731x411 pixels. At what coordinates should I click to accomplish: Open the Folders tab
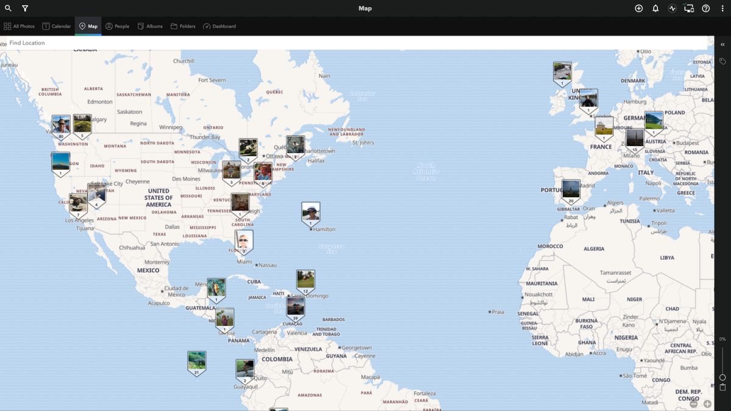[x=183, y=26]
